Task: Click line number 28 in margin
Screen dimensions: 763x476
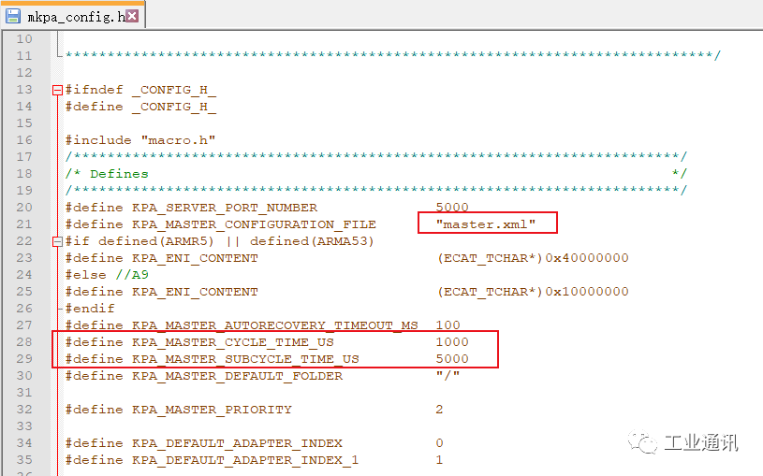Action: coord(24,342)
